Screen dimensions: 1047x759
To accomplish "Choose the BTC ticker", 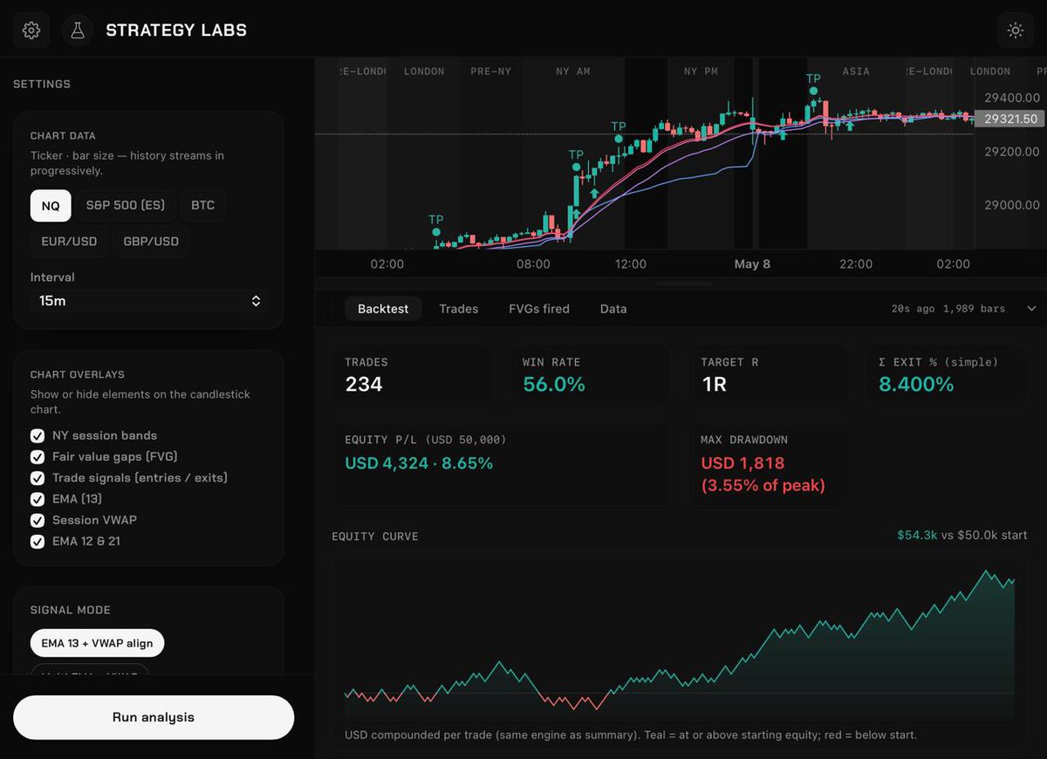I will tap(202, 206).
